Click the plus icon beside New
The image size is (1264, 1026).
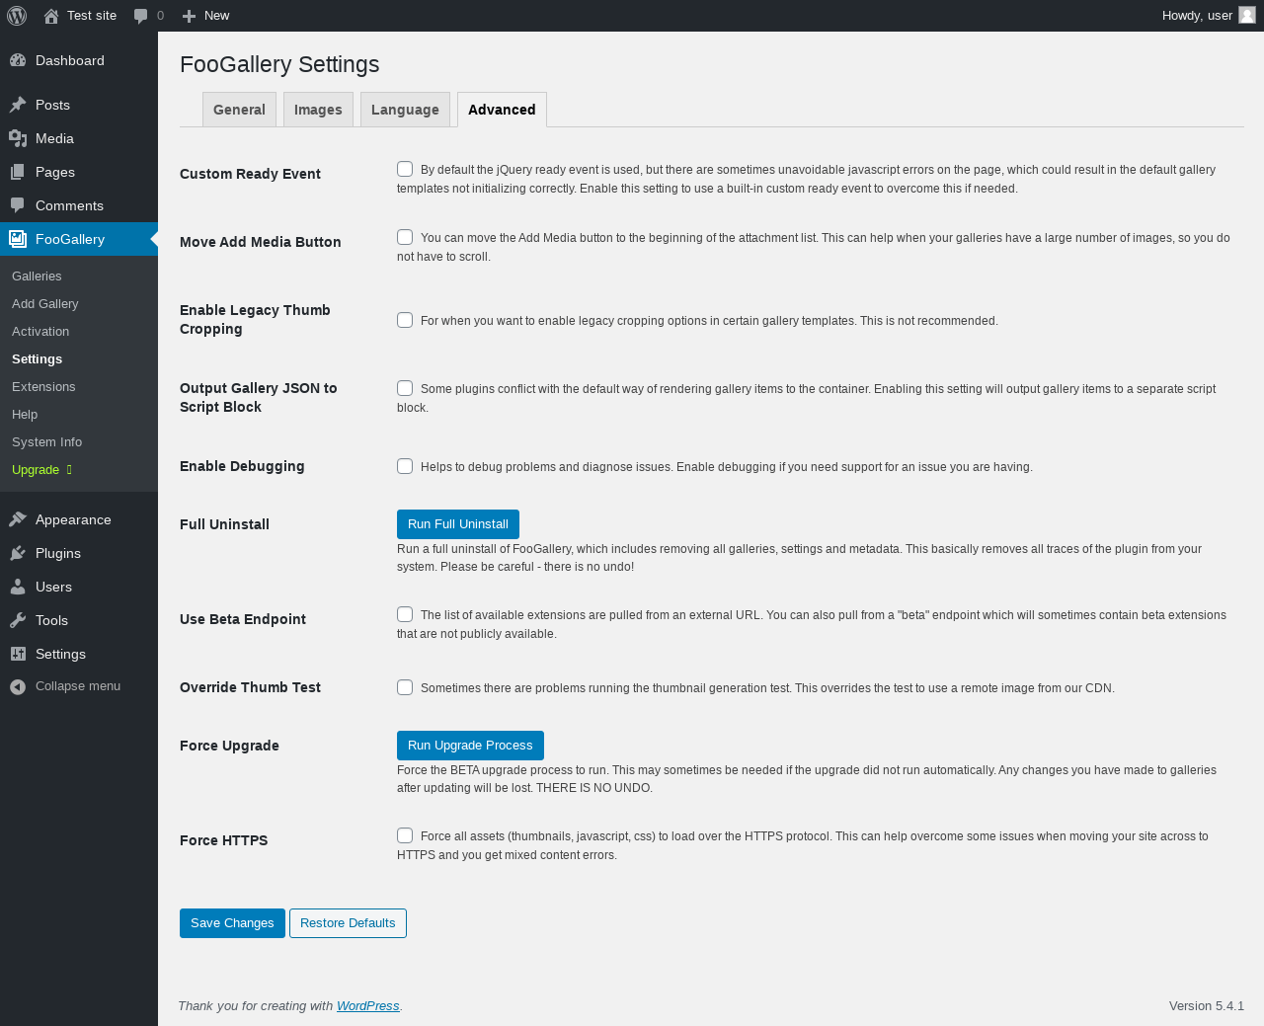[x=190, y=16]
